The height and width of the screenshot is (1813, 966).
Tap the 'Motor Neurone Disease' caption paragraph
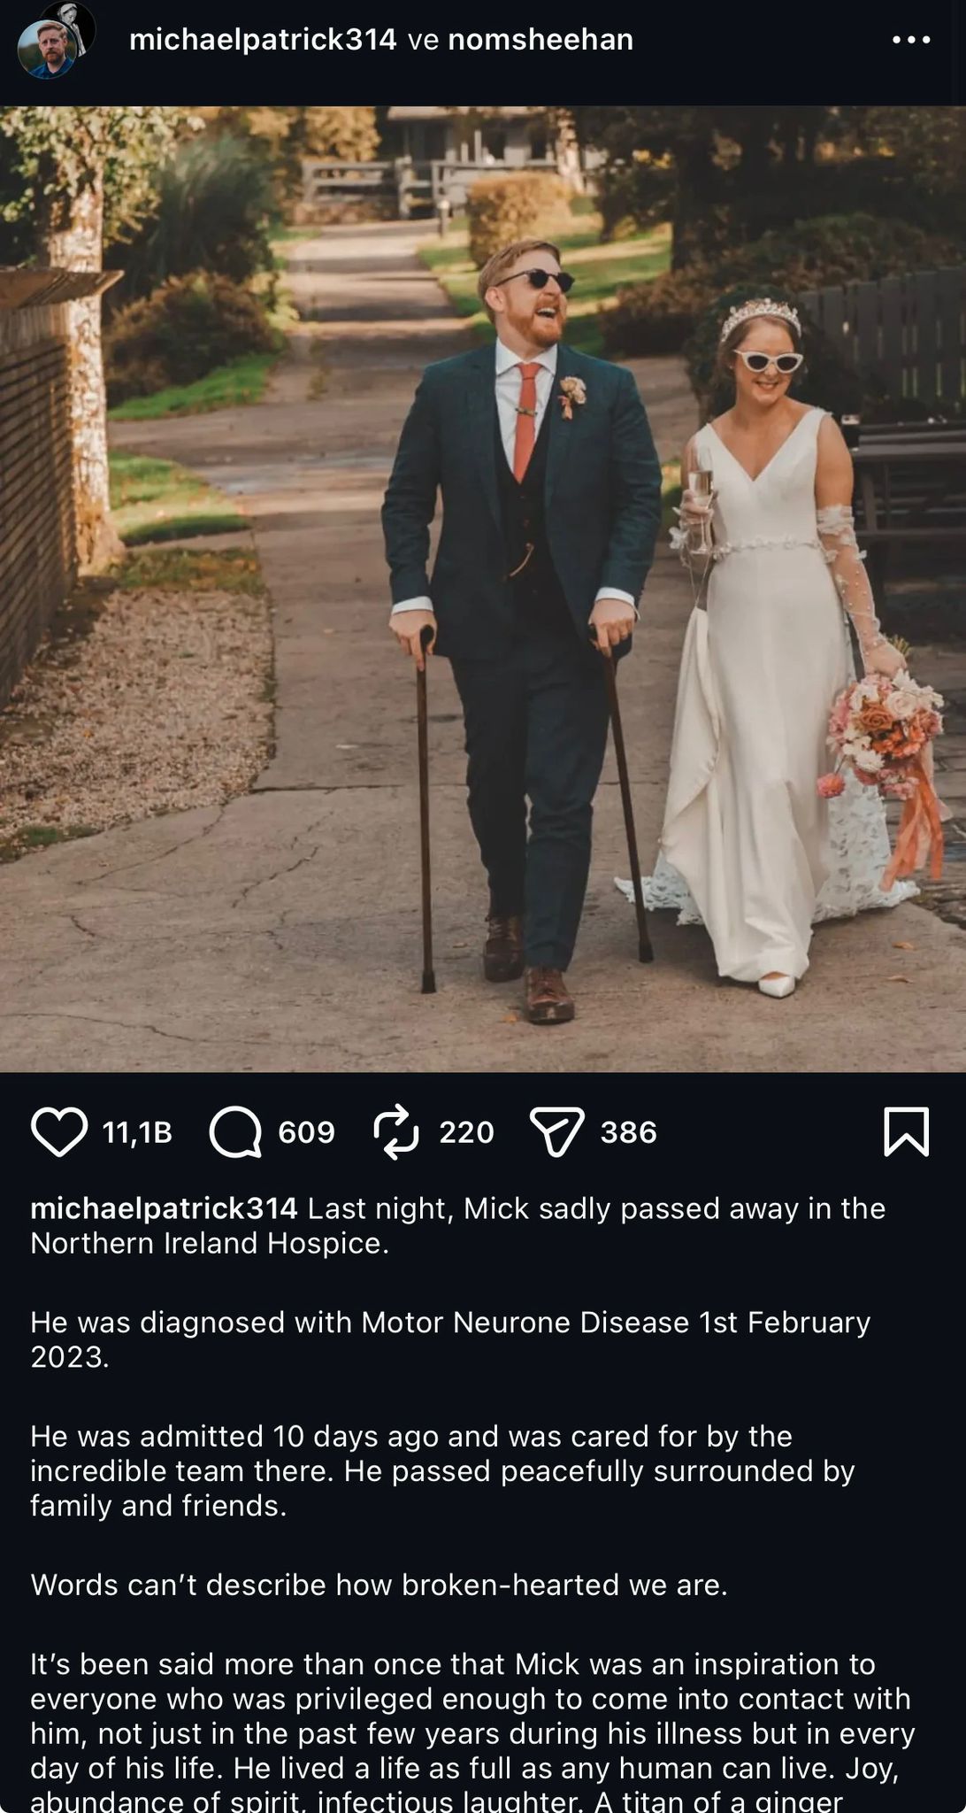pyautogui.click(x=450, y=1339)
